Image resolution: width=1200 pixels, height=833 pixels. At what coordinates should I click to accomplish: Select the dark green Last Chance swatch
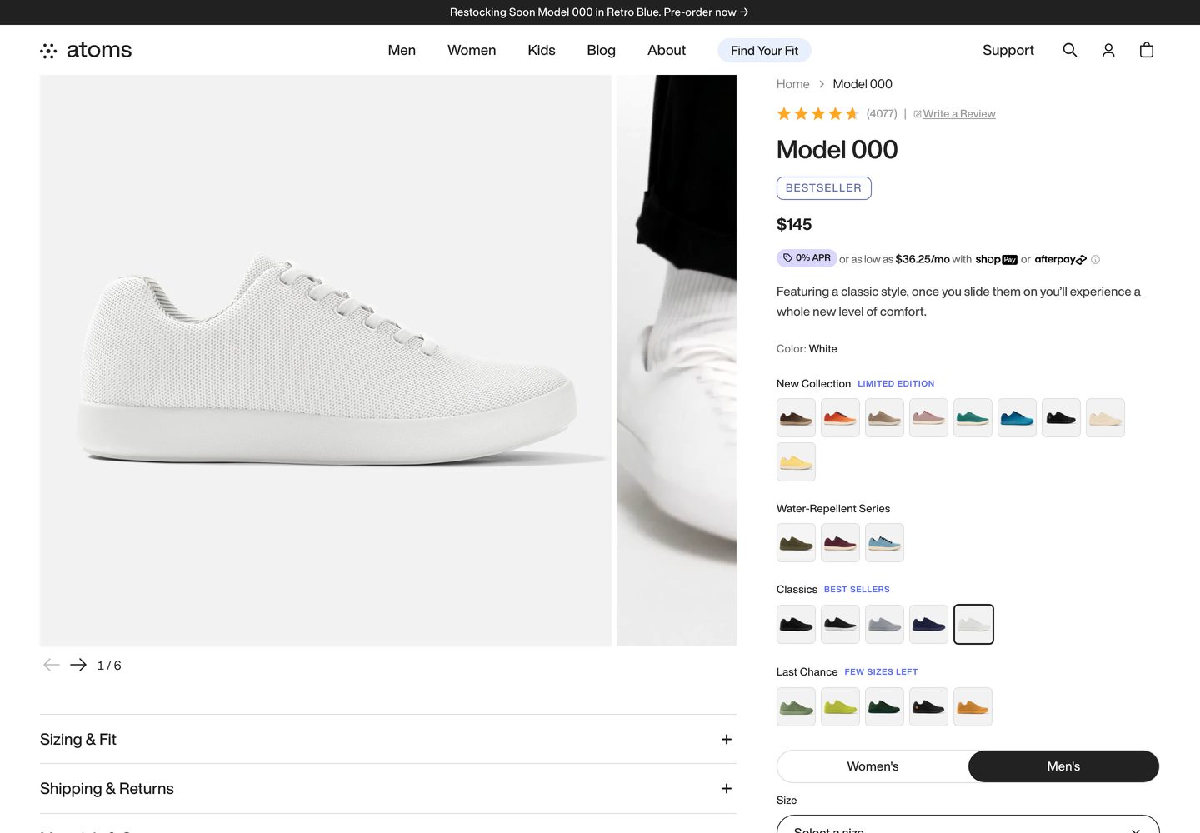click(x=884, y=706)
